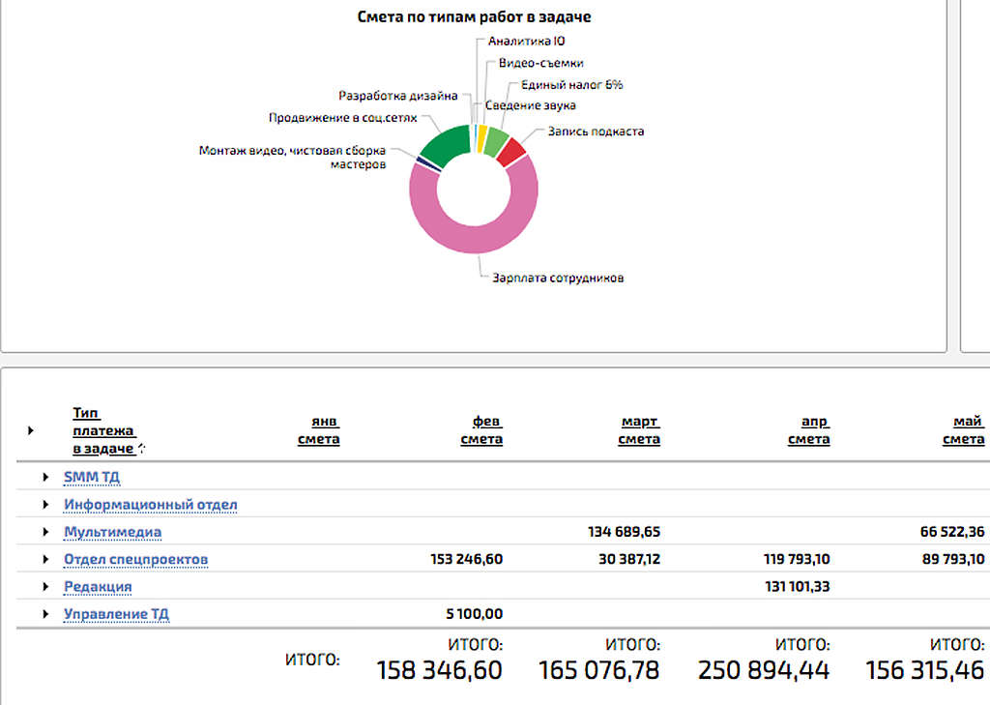
Task: Click the pink Зарплата сотрудников donut segment
Action: [474, 240]
